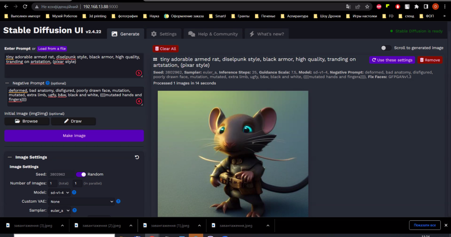Enable Scroll to generated image toggle

[386, 48]
